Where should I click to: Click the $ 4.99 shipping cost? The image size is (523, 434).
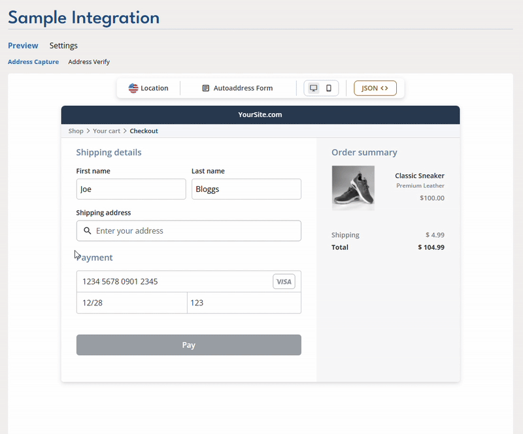pyautogui.click(x=435, y=235)
